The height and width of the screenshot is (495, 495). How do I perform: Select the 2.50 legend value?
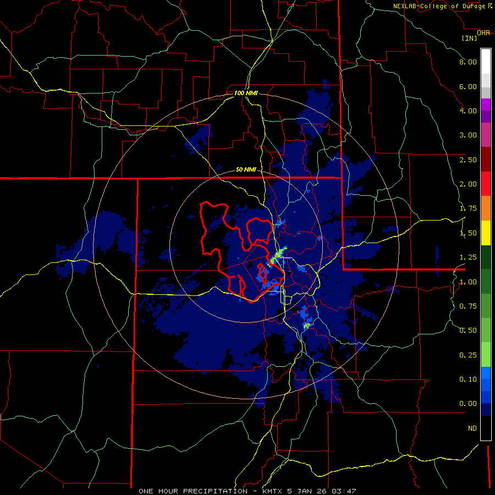tap(468, 159)
